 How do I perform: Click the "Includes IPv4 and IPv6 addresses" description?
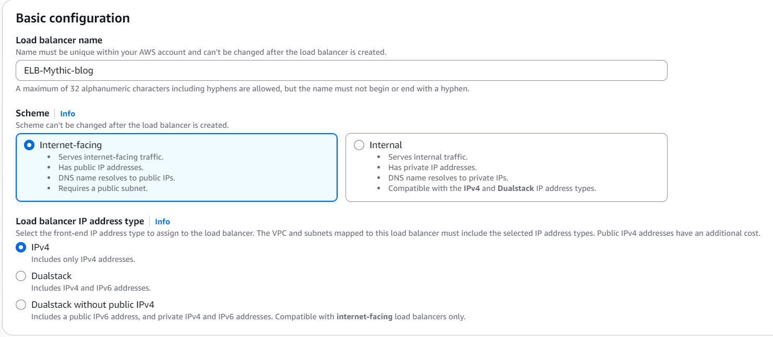coord(91,288)
